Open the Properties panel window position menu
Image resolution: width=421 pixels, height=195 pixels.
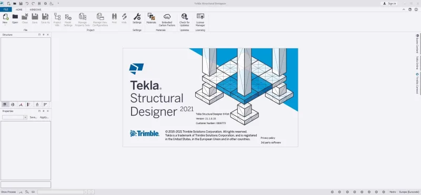pos(39,111)
